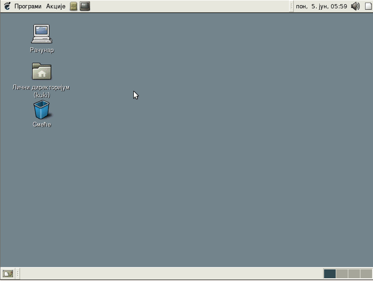Open the volume control speaker icon
Image resolution: width=373 pixels, height=281 pixels.
(x=355, y=7)
